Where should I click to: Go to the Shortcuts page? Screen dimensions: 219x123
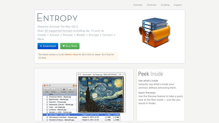[x=151, y=5]
